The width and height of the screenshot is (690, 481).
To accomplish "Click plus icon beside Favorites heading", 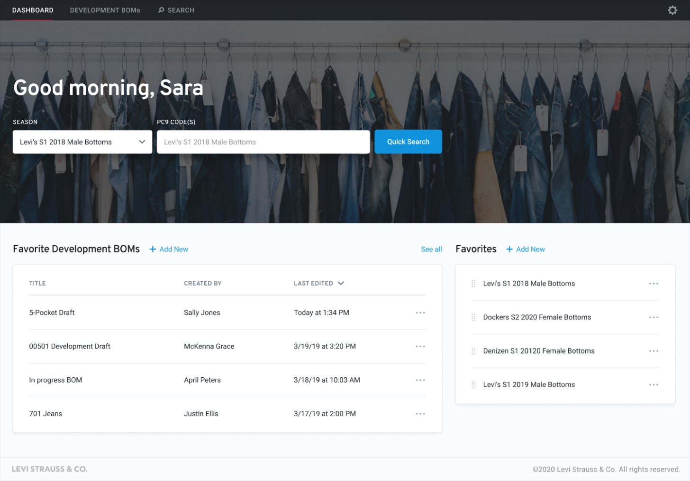I will click(x=509, y=249).
